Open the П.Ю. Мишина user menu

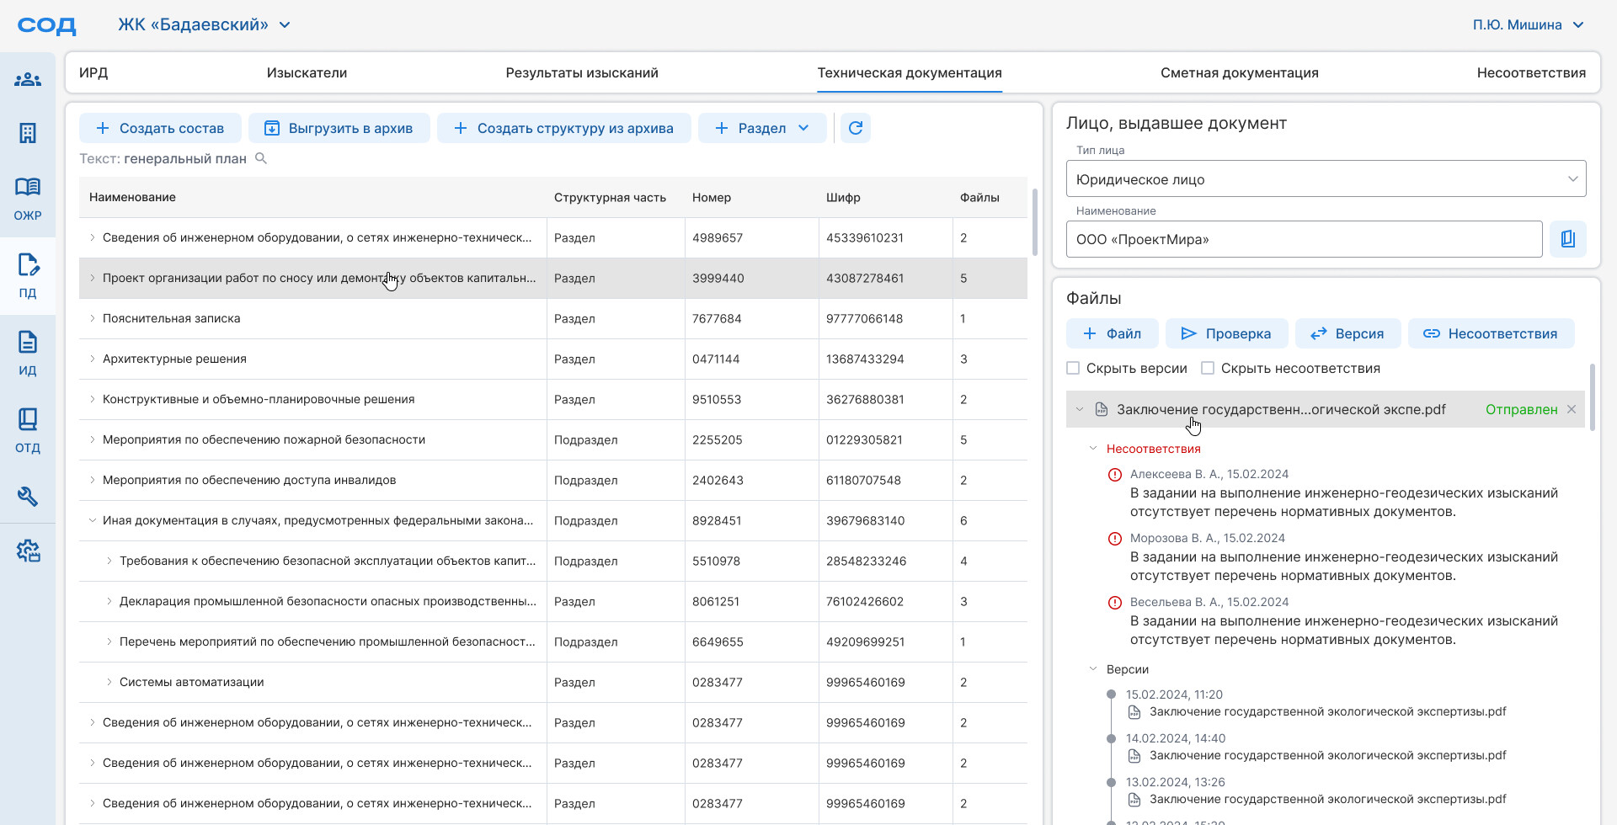pos(1529,24)
